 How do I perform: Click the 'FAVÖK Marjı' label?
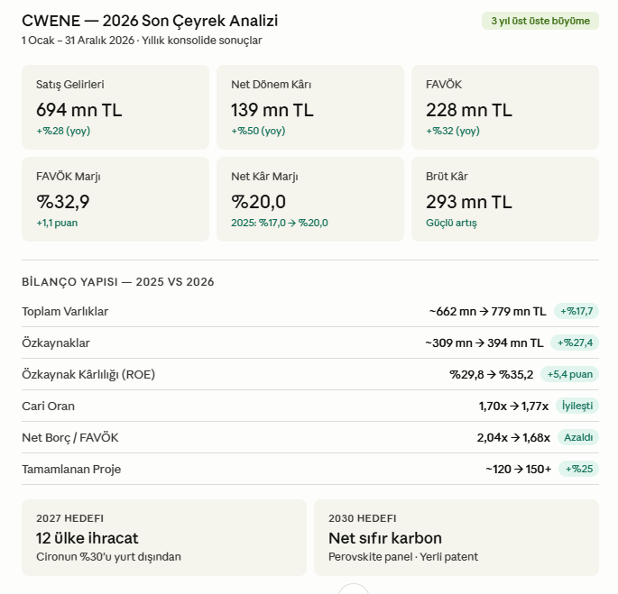click(69, 177)
